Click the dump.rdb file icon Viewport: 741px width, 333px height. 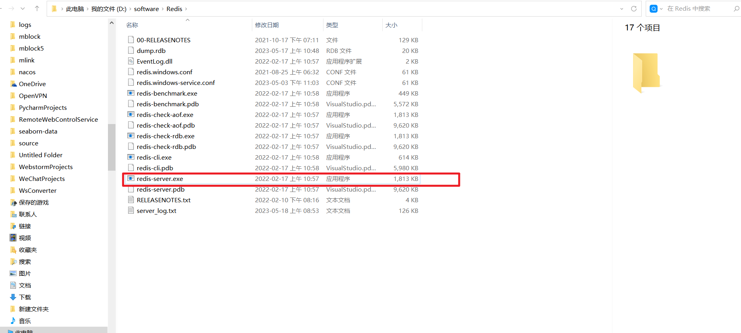click(131, 51)
